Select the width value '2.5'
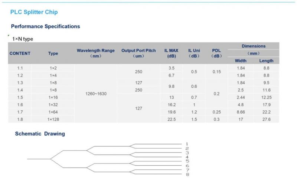Viewport: 297px width, 178px height. coord(241,90)
